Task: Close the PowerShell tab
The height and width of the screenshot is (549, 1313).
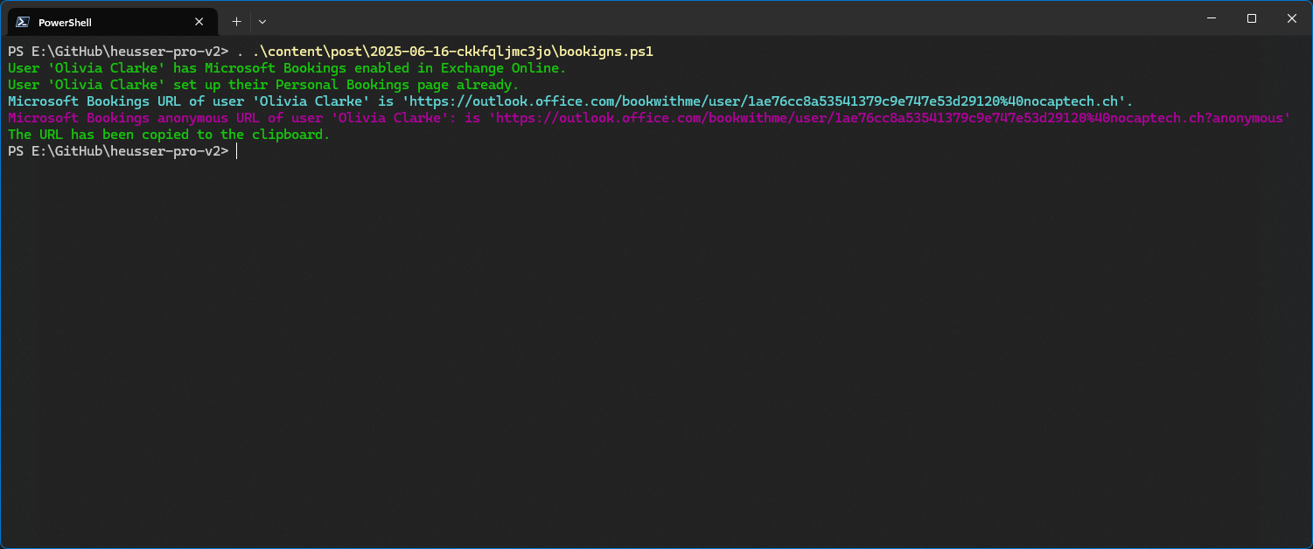Action: coord(199,22)
